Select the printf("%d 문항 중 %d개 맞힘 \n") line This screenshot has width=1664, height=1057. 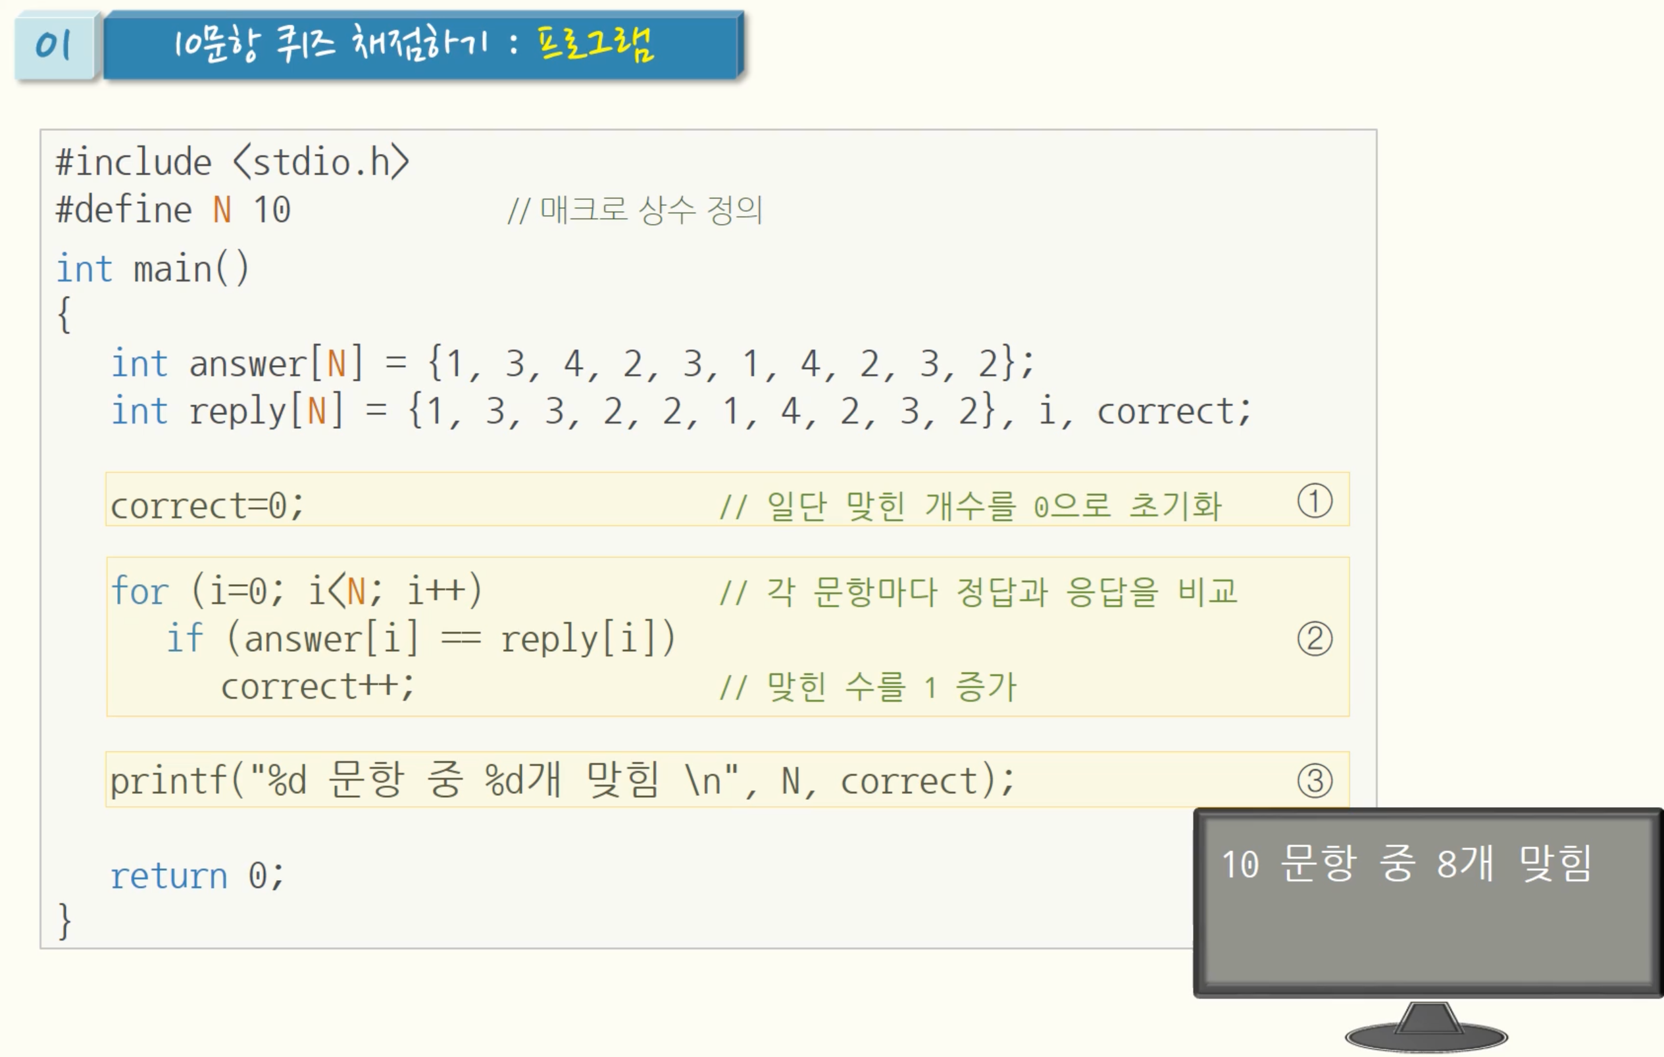(x=562, y=781)
